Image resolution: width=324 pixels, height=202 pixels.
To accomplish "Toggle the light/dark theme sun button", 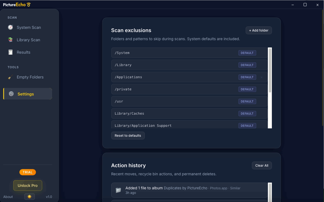I will 29,197.
